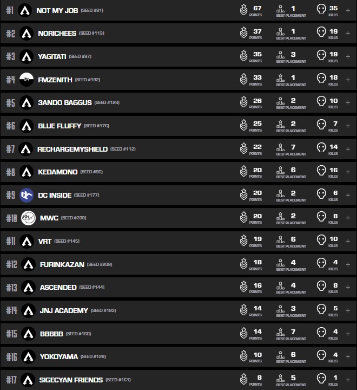Click the points medal icon for BBBBB
Screen dimensions: 357x390
pos(244,333)
